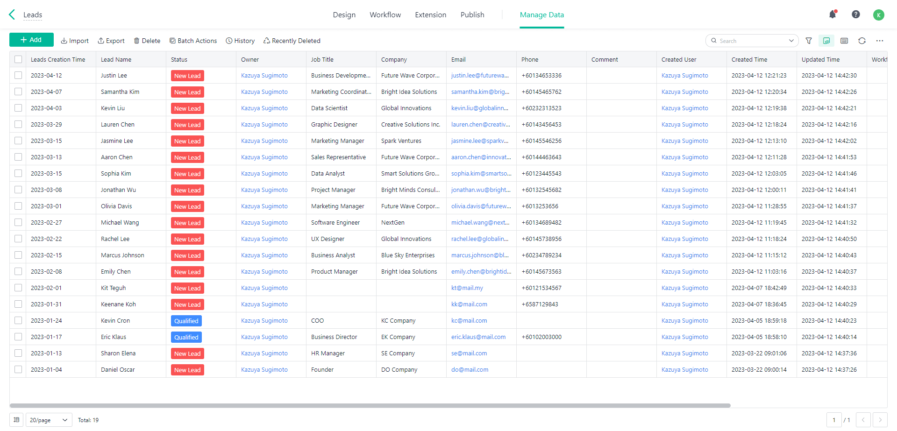Open the help question mark icon

[x=856, y=14]
